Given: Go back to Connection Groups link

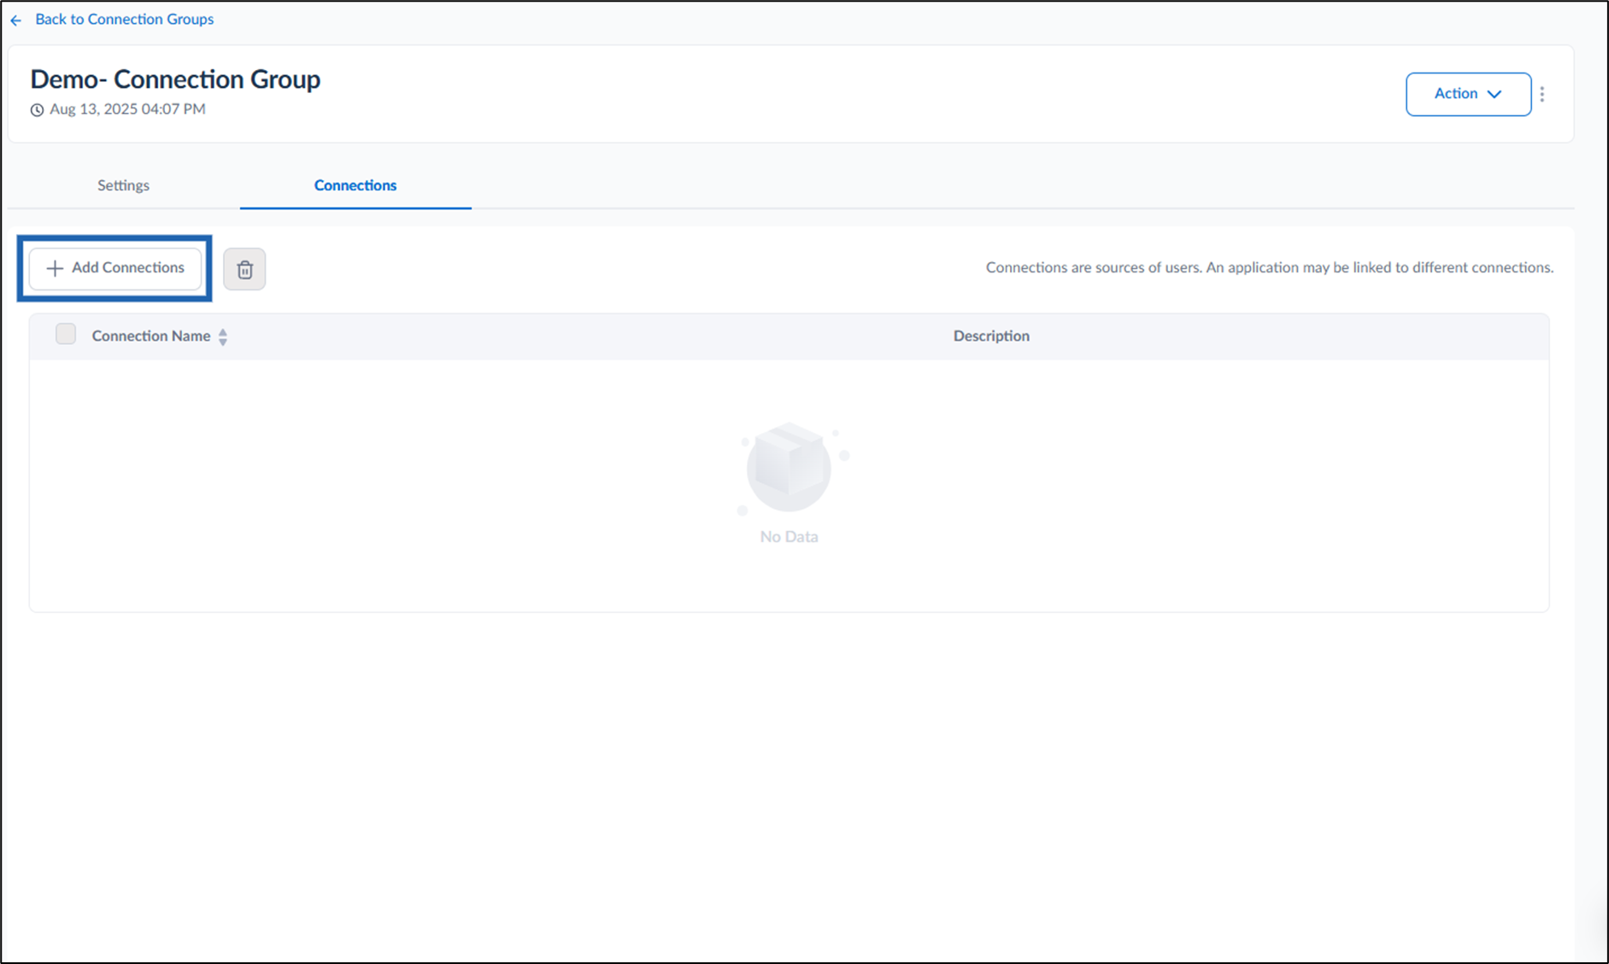Looking at the screenshot, I should point(125,19).
